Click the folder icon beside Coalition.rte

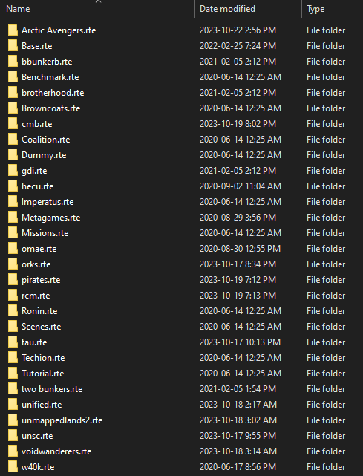[13, 140]
